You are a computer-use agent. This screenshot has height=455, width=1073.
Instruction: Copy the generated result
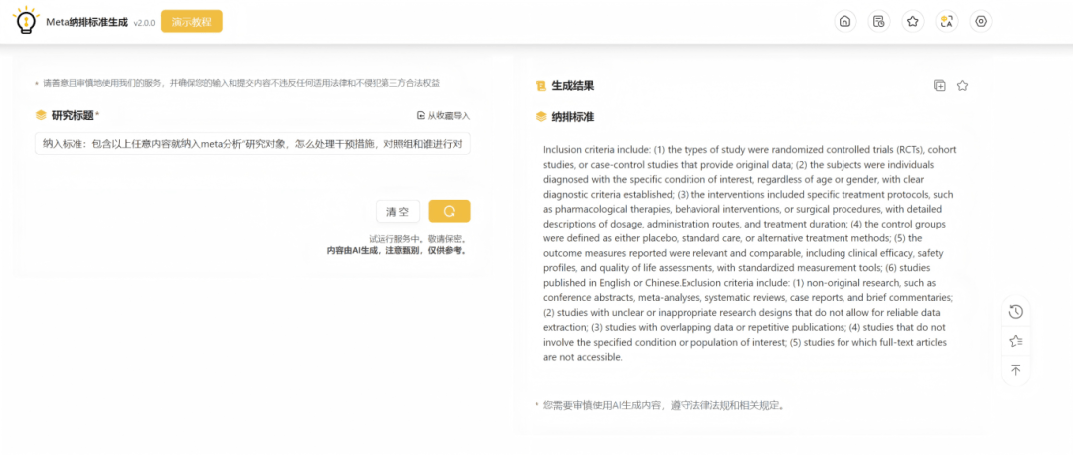click(940, 86)
